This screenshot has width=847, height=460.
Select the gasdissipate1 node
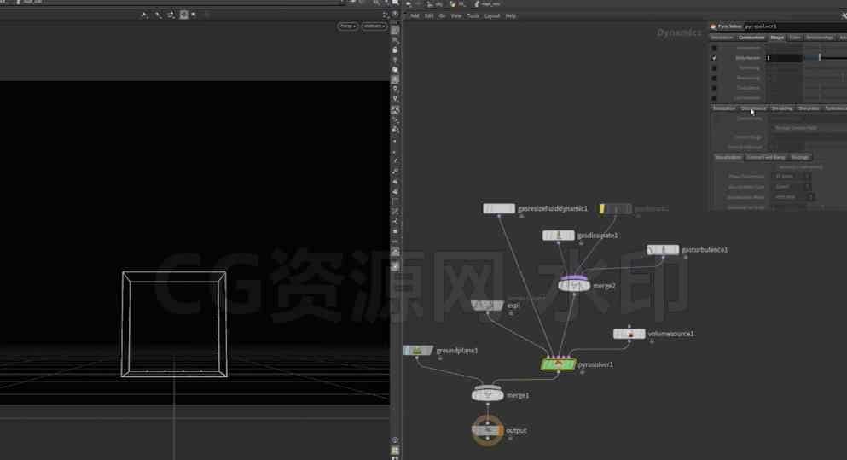558,236
